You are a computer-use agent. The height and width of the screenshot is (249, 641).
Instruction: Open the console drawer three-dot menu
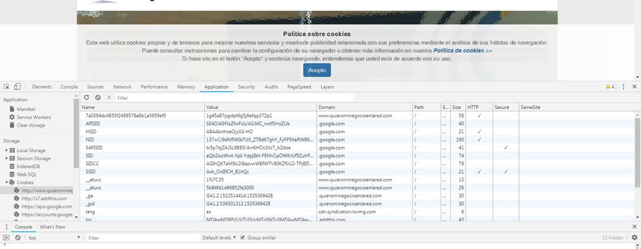(6, 227)
